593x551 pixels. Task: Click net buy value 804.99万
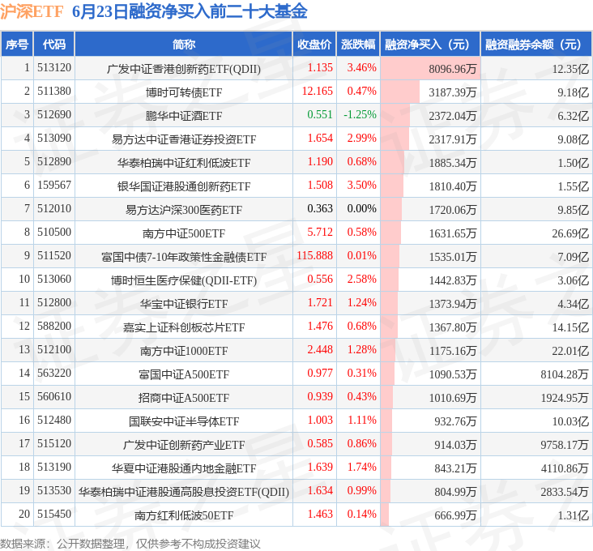point(455,492)
